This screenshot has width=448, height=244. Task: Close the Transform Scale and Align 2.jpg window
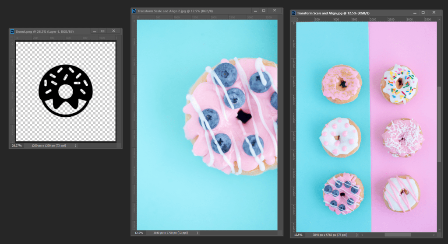point(274,10)
